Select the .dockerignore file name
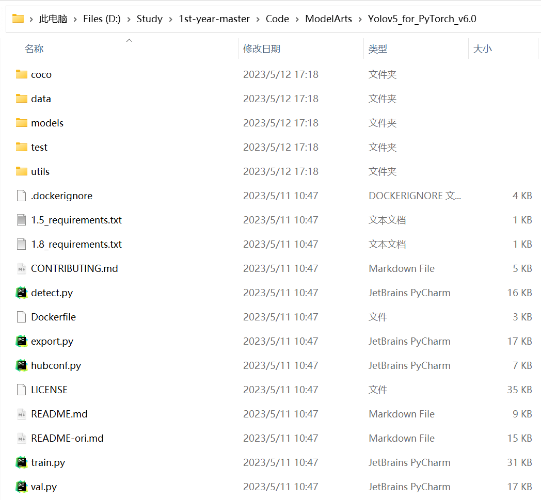 (61, 196)
